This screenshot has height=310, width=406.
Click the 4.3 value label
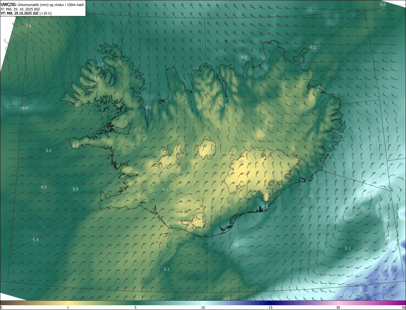click(383, 4)
